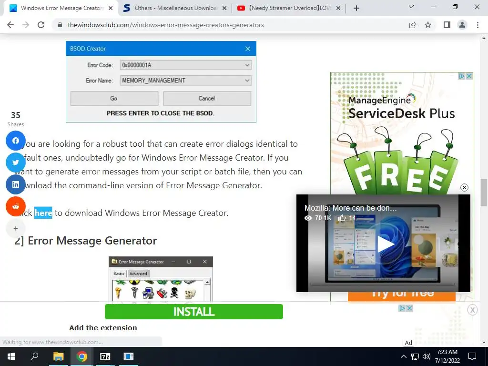
Task: Close the floating video player
Action: (464, 187)
